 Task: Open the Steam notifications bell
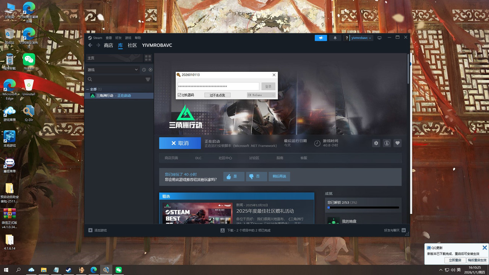tap(335, 38)
